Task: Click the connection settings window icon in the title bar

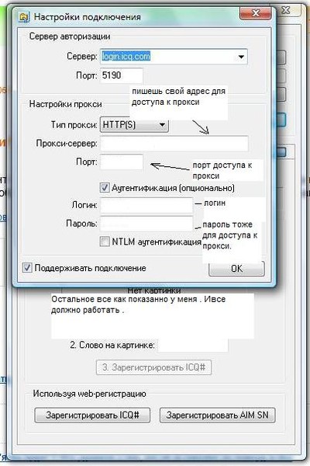Action: tap(24, 17)
